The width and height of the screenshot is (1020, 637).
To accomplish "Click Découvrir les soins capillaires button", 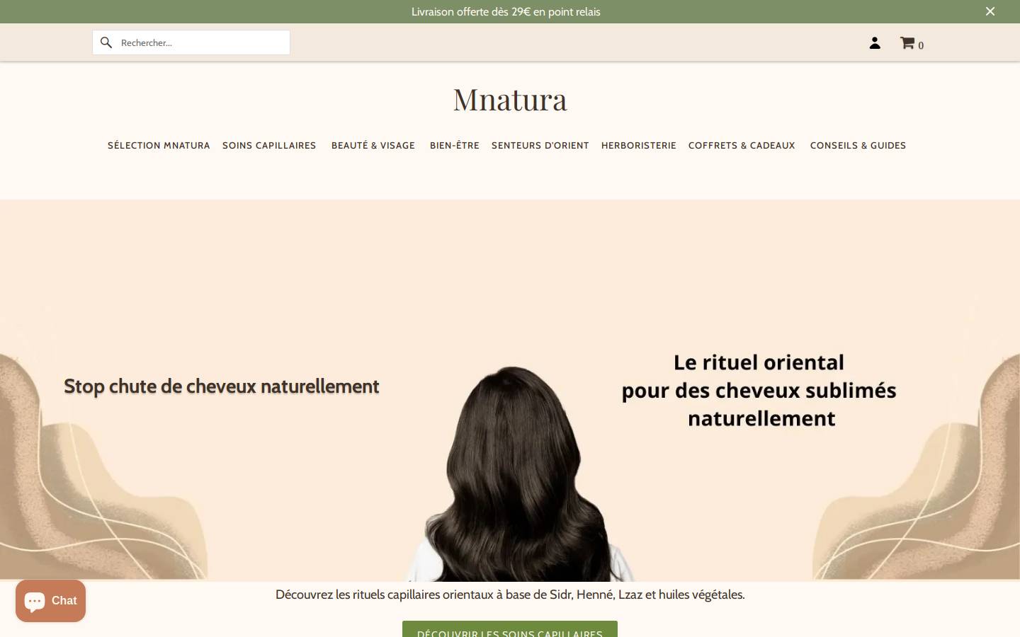I will (x=510, y=629).
